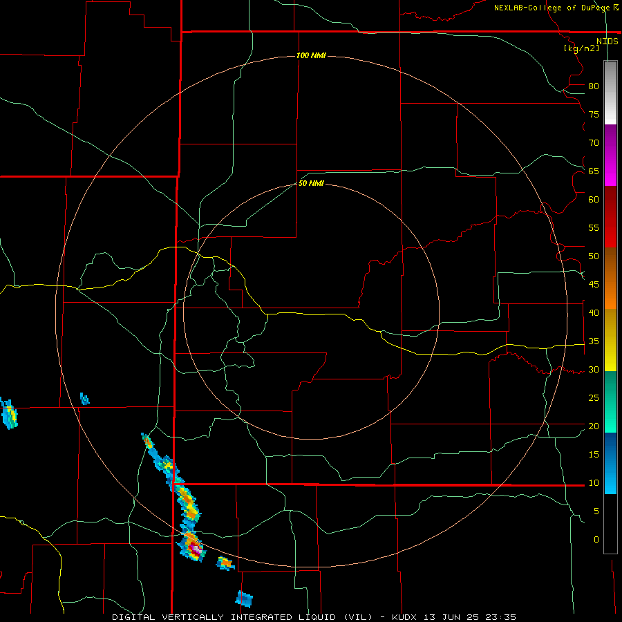Click the magenta-purple segment of the color bar
This screenshot has height=622, width=622.
(610, 155)
